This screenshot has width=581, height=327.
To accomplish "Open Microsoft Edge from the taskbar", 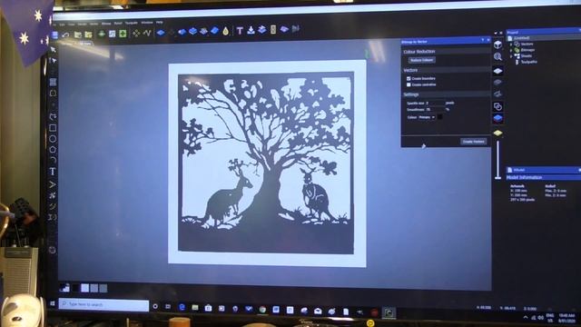I will (182, 307).
